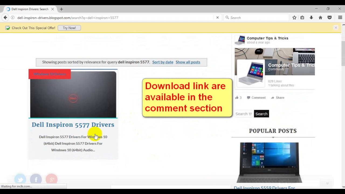Select the Dell Inspiron Drivers: Search tab
345x194 pixels.
click(x=29, y=9)
